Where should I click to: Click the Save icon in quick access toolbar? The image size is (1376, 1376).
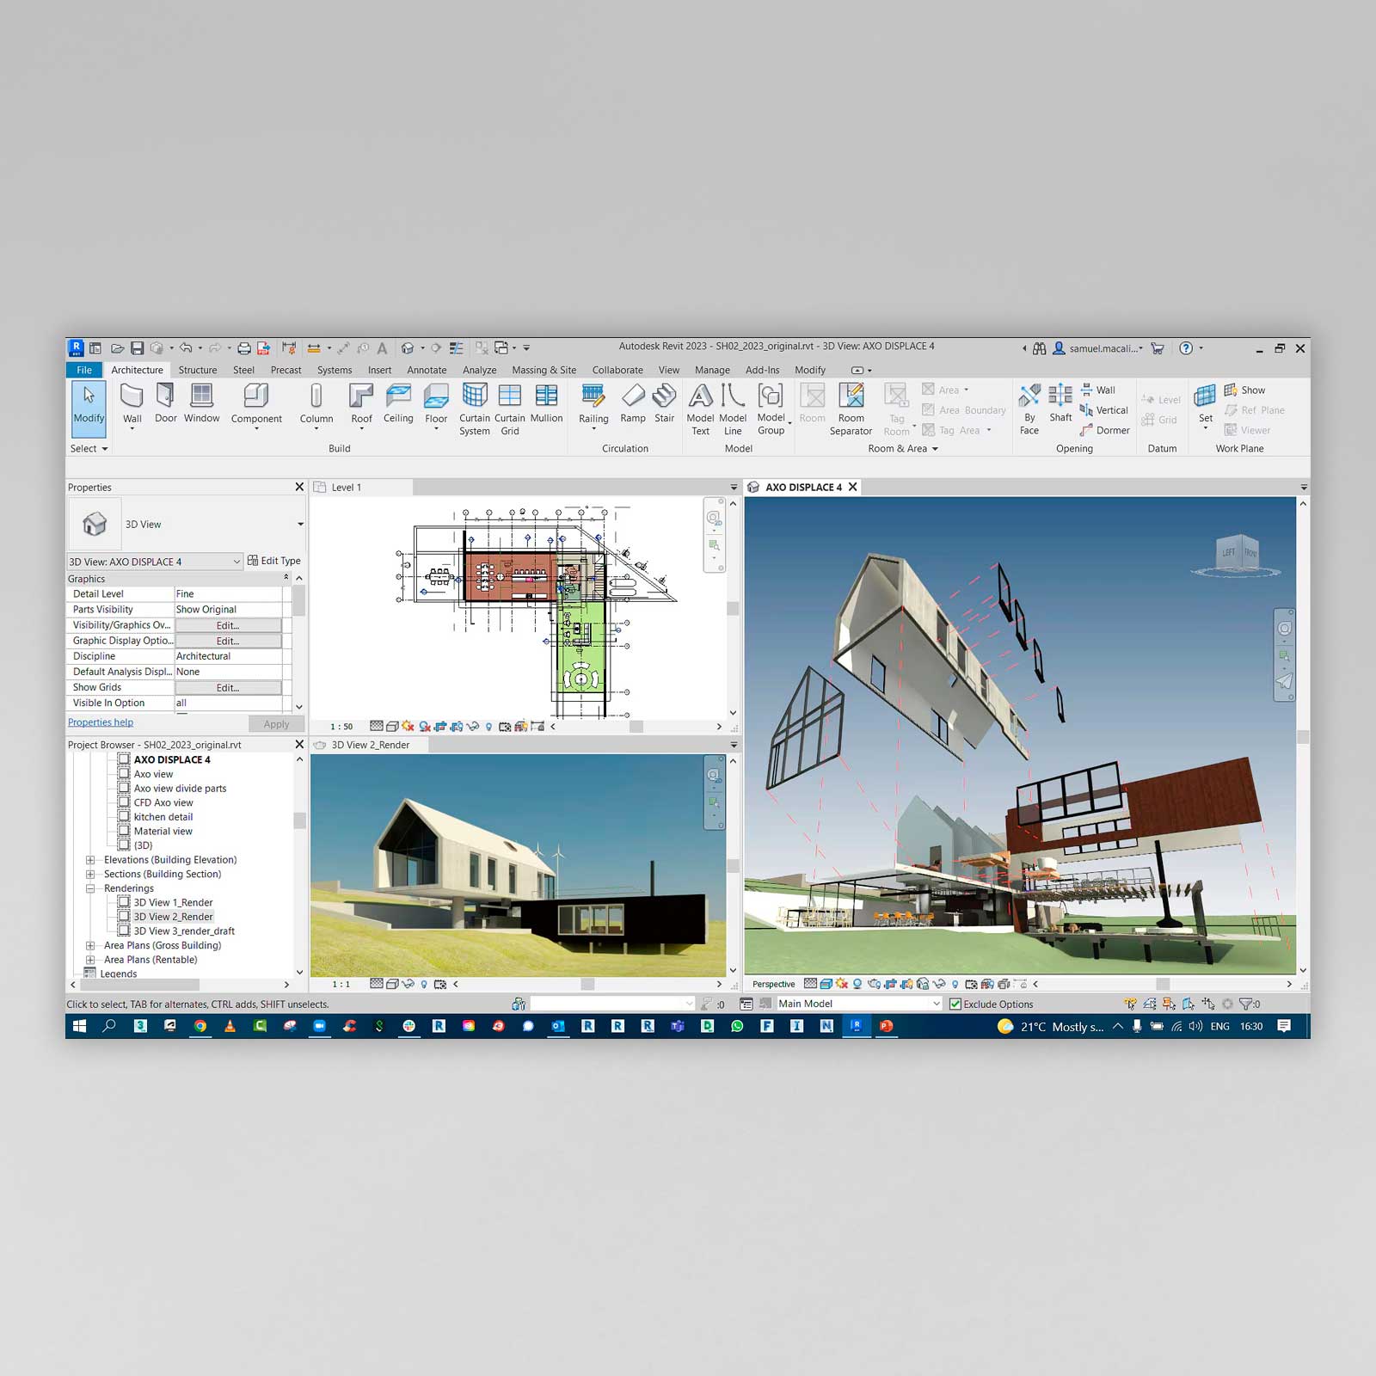click(138, 348)
